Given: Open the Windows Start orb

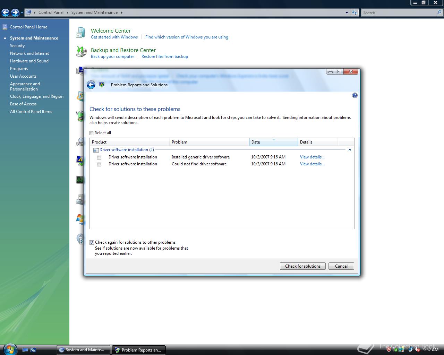Looking at the screenshot, I should [9, 349].
